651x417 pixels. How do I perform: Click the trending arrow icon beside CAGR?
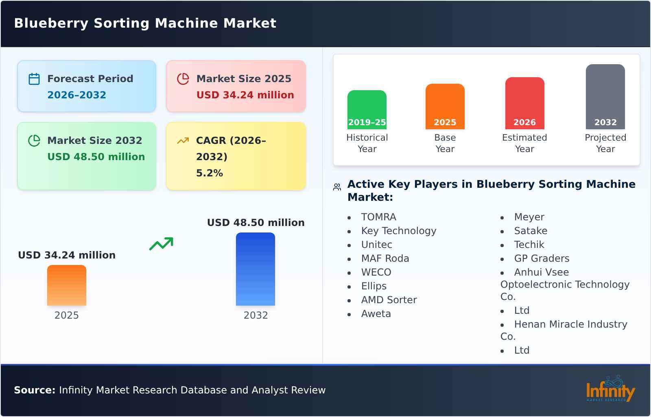tap(183, 140)
